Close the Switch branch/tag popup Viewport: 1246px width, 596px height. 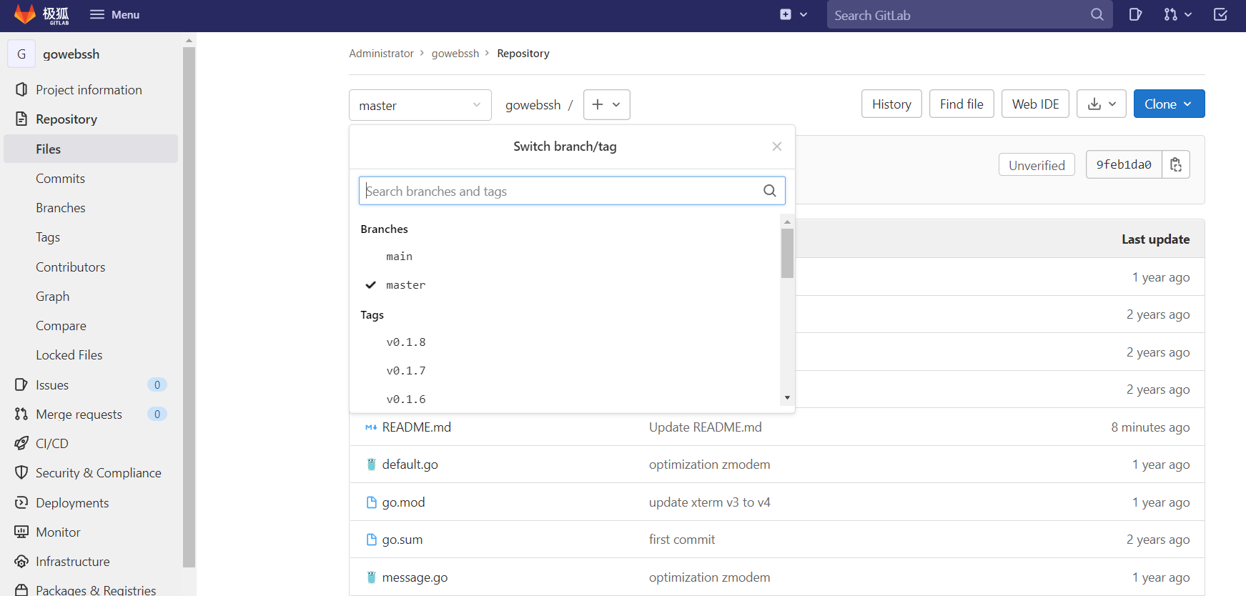point(777,146)
